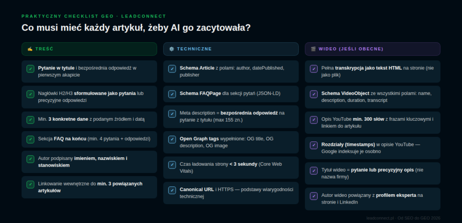Select the WIDEO (JEŚLI OBECNE) header
Image resolution: width=462 pixels, height=223 pixels.
[x=373, y=49]
